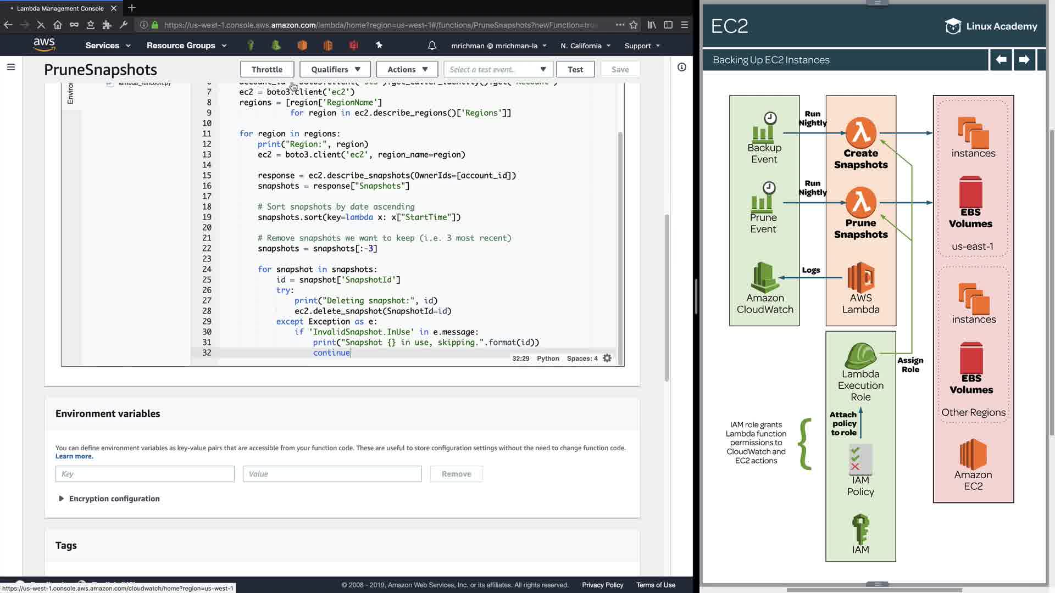Viewport: 1055px width, 593px height.
Task: Click the browser home icon
Action: [58, 25]
